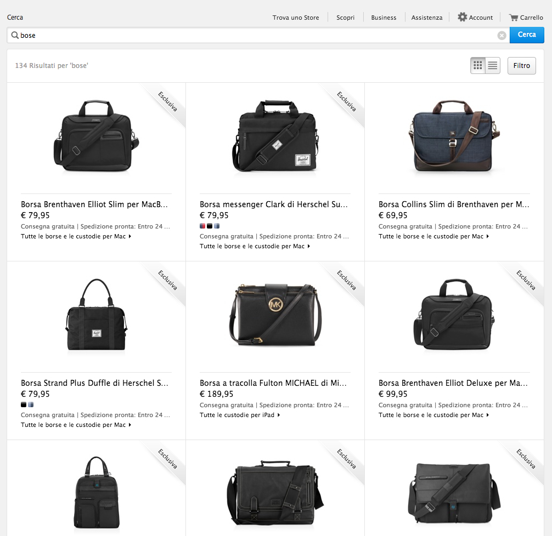Open 'Borsa a tracolla Fulton MICHAEL' title link
Viewport: 552px width, 536px height.
click(273, 383)
